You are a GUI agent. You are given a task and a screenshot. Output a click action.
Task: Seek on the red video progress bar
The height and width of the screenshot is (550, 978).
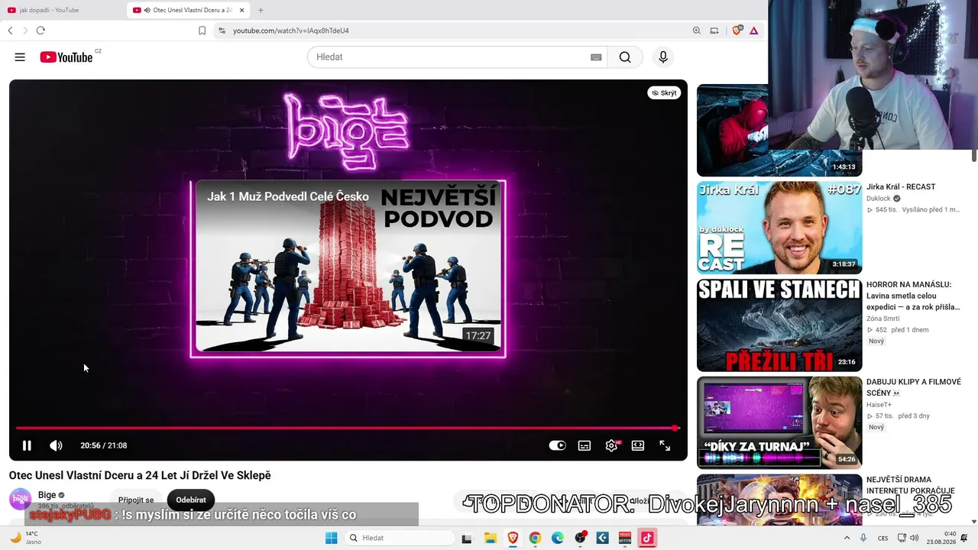[x=348, y=428]
